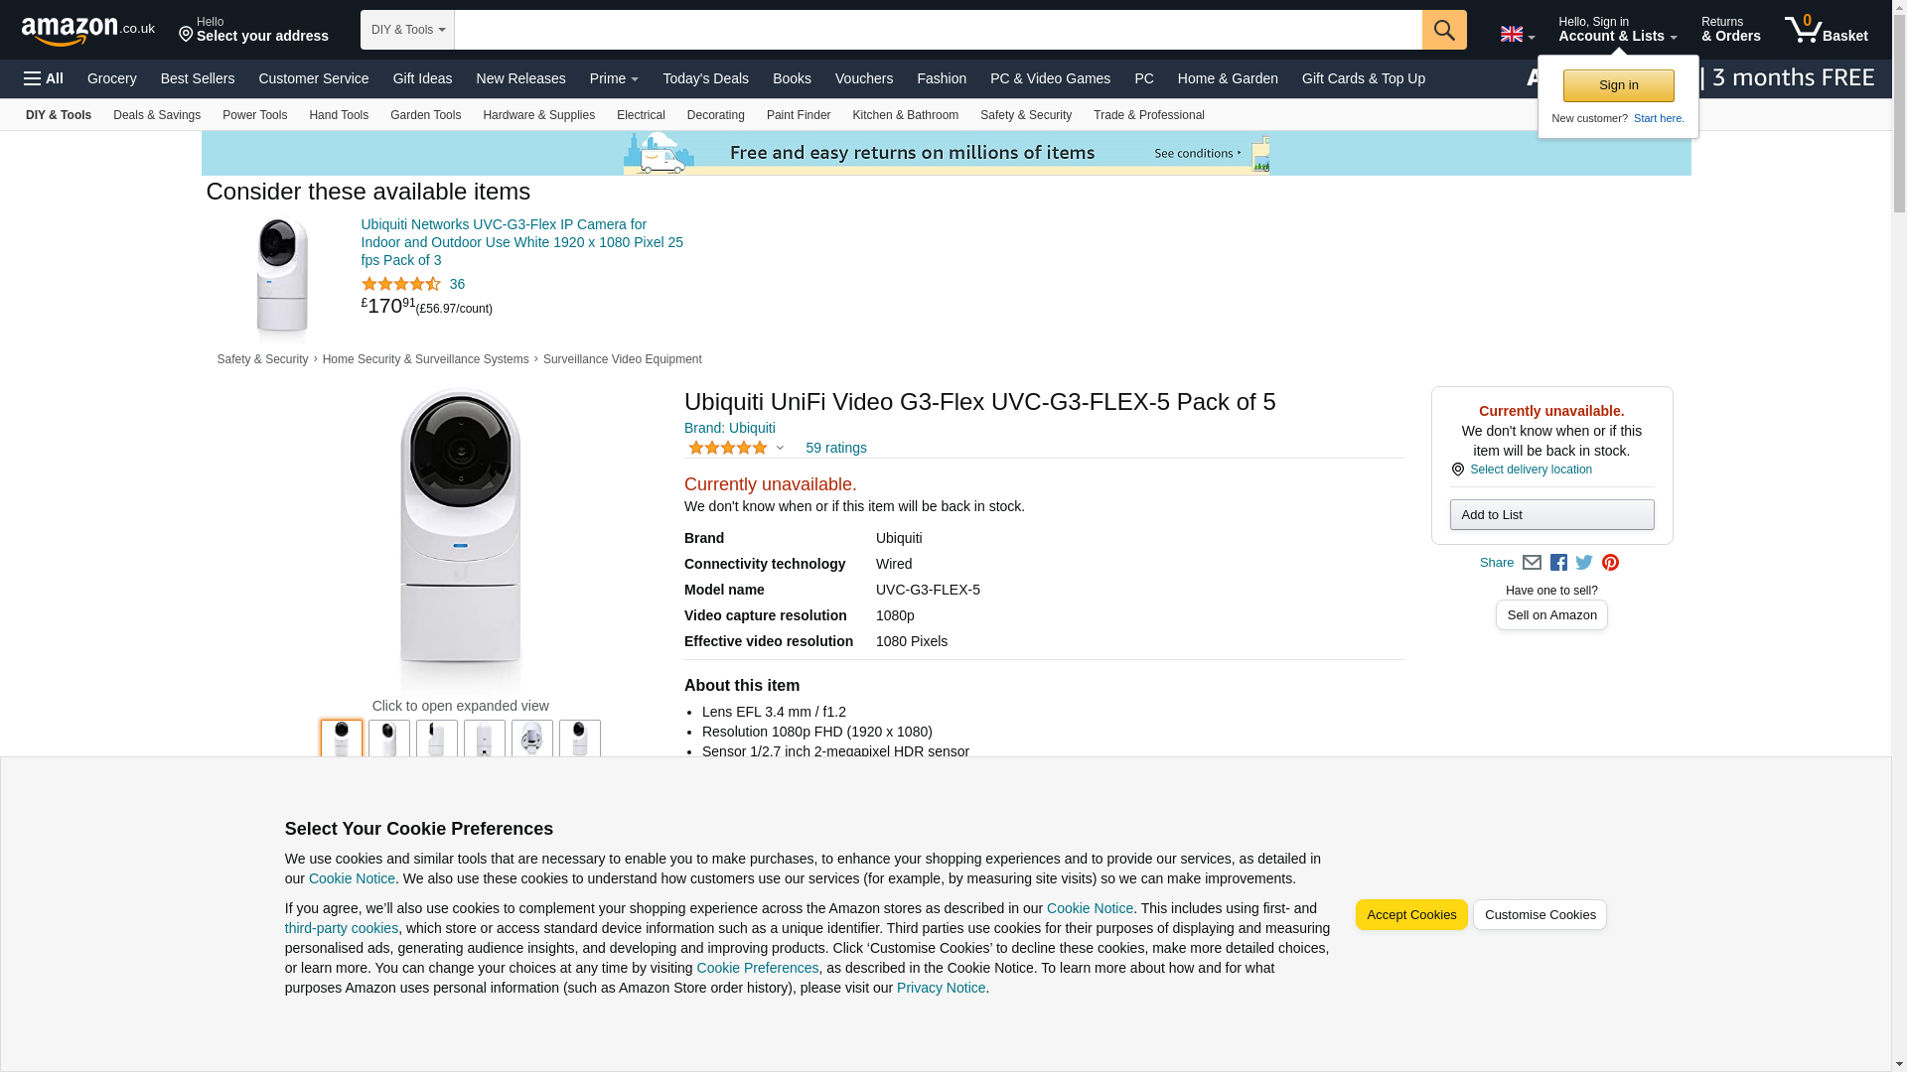1907x1072 pixels.
Task: Share product on Pinterest icon
Action: coord(1610,563)
